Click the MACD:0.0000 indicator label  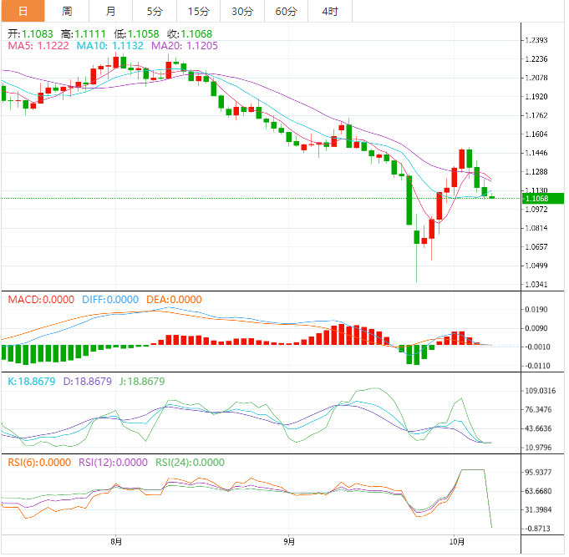point(41,300)
